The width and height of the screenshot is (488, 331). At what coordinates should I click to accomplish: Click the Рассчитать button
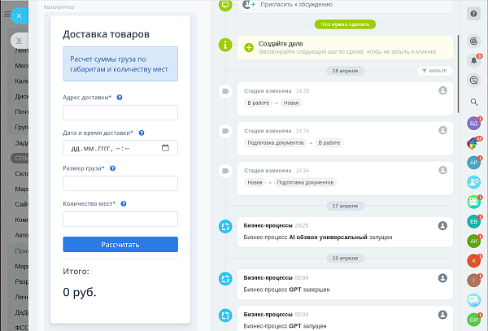click(120, 245)
